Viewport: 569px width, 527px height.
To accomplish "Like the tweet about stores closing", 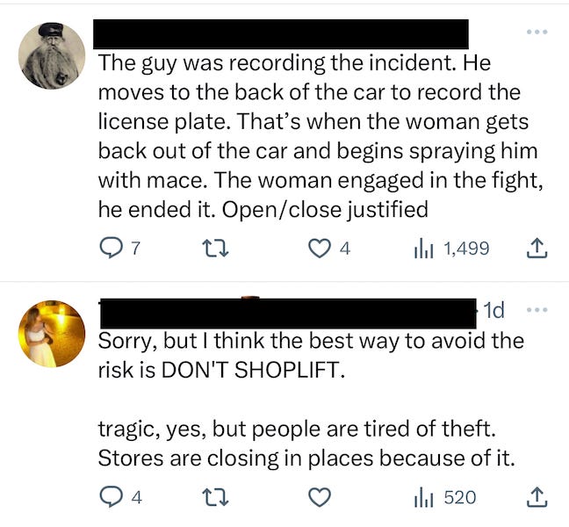I will (320, 497).
